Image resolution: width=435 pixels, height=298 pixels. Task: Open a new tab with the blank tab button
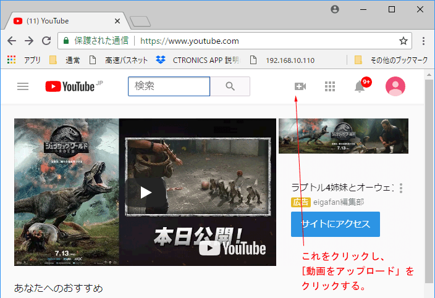140,22
